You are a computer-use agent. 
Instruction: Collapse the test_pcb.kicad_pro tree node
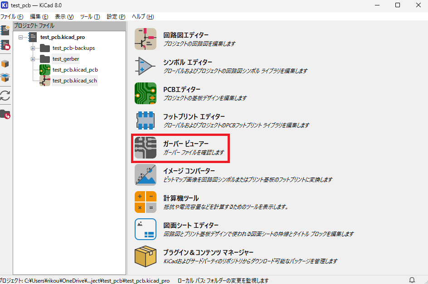click(20, 37)
